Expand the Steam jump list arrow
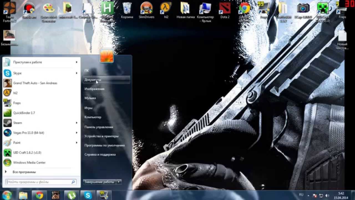355x200 pixels. [x=77, y=123]
